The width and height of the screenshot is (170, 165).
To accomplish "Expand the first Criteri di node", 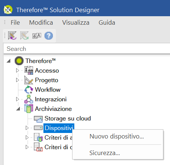I will pos(27,137).
